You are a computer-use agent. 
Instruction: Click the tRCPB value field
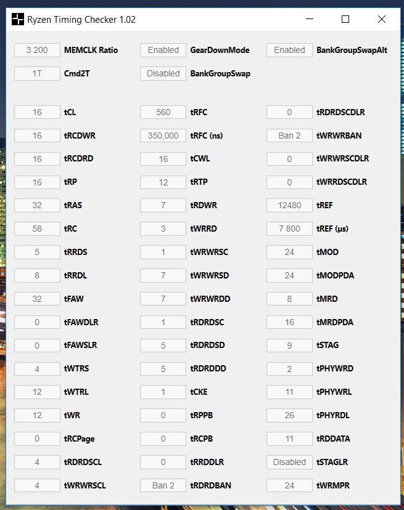(x=163, y=439)
